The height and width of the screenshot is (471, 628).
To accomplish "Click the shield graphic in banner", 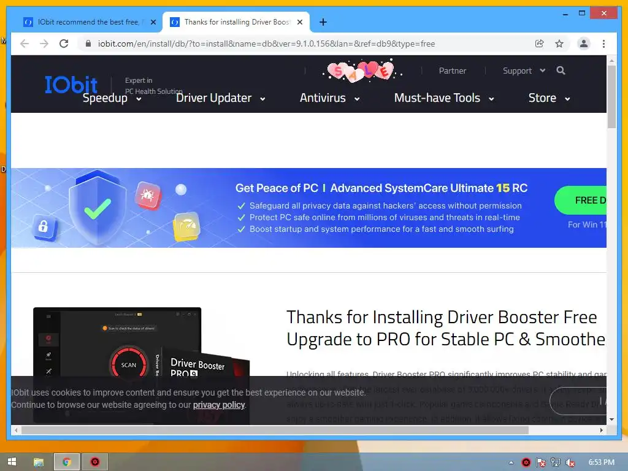I will [98, 207].
